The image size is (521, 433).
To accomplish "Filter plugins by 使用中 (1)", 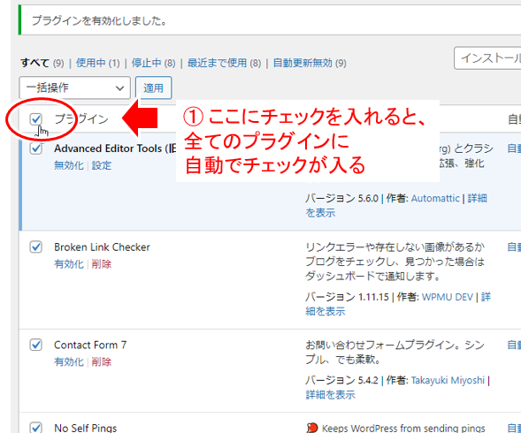I will click(x=97, y=63).
